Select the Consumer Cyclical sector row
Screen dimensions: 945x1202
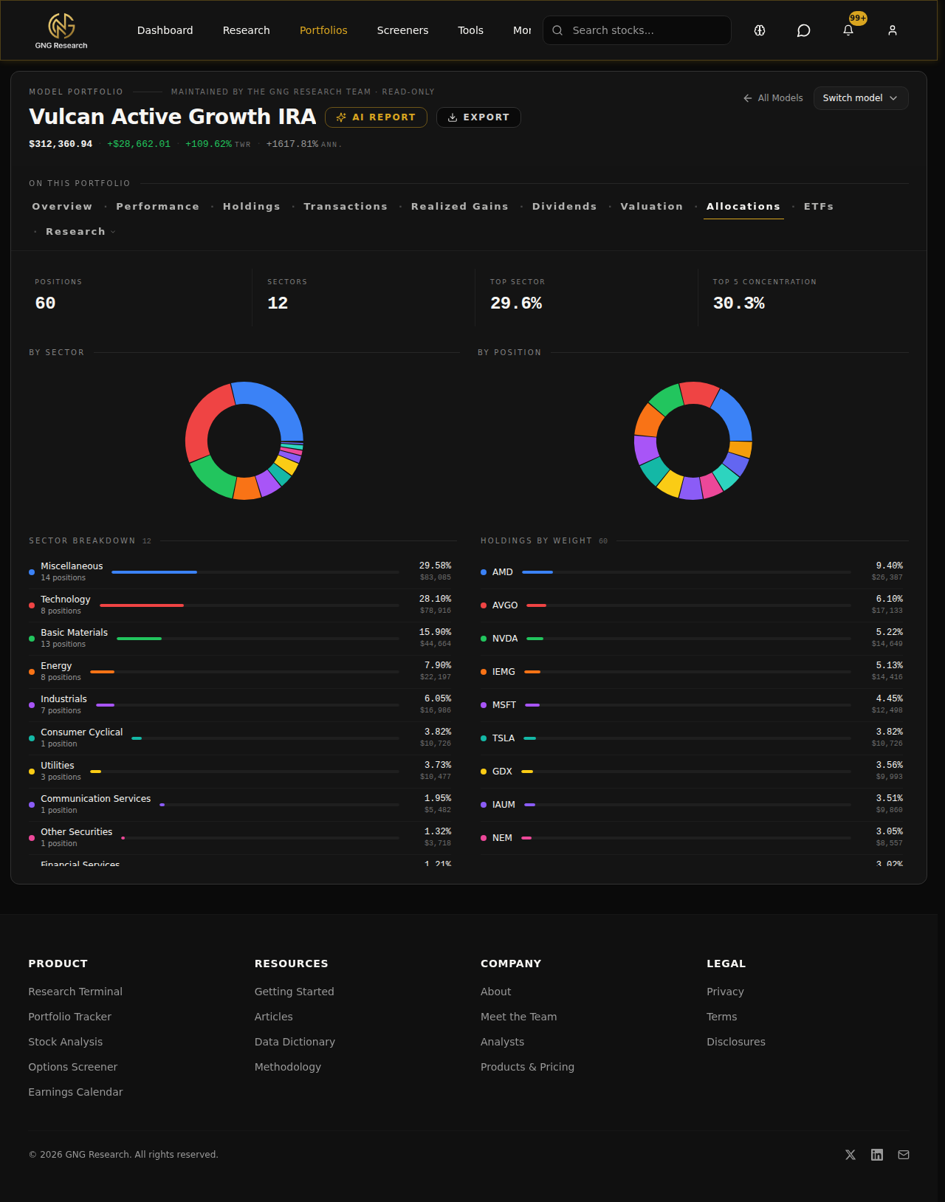pyautogui.click(x=240, y=738)
